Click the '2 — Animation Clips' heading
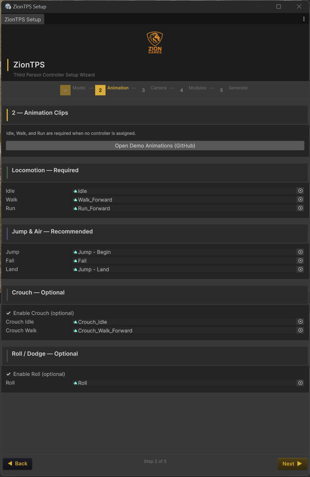Image resolution: width=310 pixels, height=477 pixels. coord(40,113)
